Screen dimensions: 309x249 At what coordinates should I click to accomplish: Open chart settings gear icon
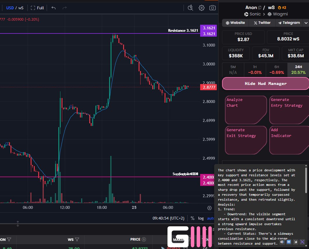201,8
